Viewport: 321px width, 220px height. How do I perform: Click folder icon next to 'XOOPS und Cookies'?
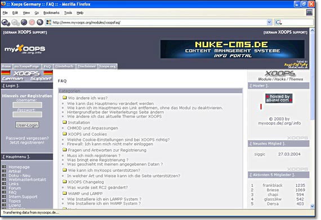point(65,134)
